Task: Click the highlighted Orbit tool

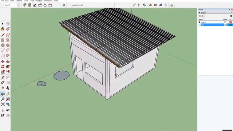Action: (3, 94)
